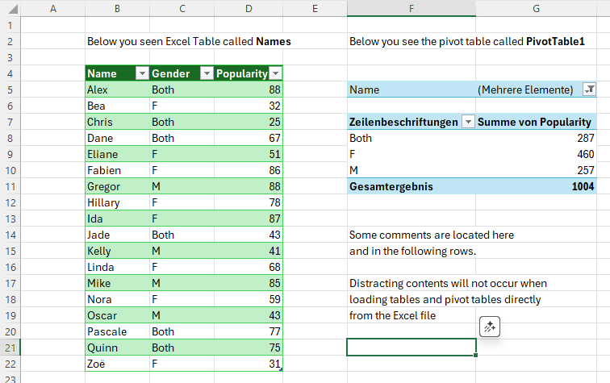Viewport: 610px width, 383px height.
Task: Click the select-all corner triangle of the sheet
Action: point(13,9)
